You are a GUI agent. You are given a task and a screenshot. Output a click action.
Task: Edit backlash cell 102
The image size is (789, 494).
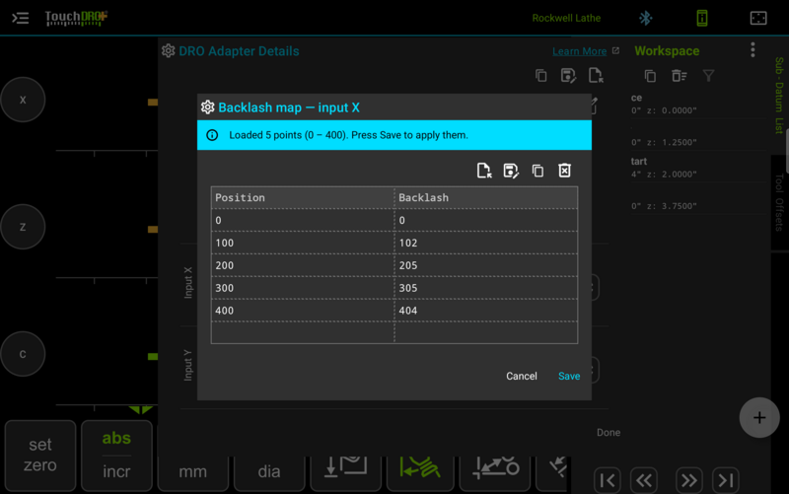click(x=486, y=243)
